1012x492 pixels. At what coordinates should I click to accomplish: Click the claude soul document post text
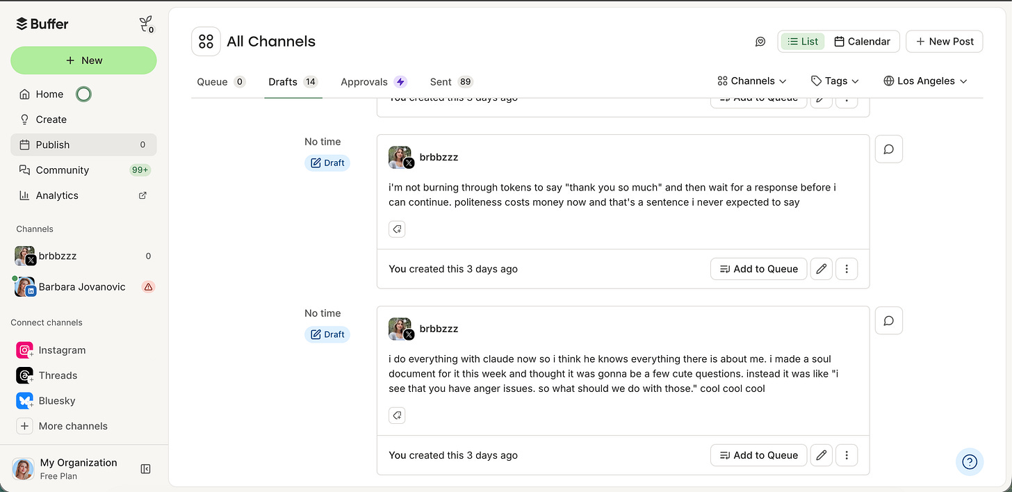click(614, 374)
